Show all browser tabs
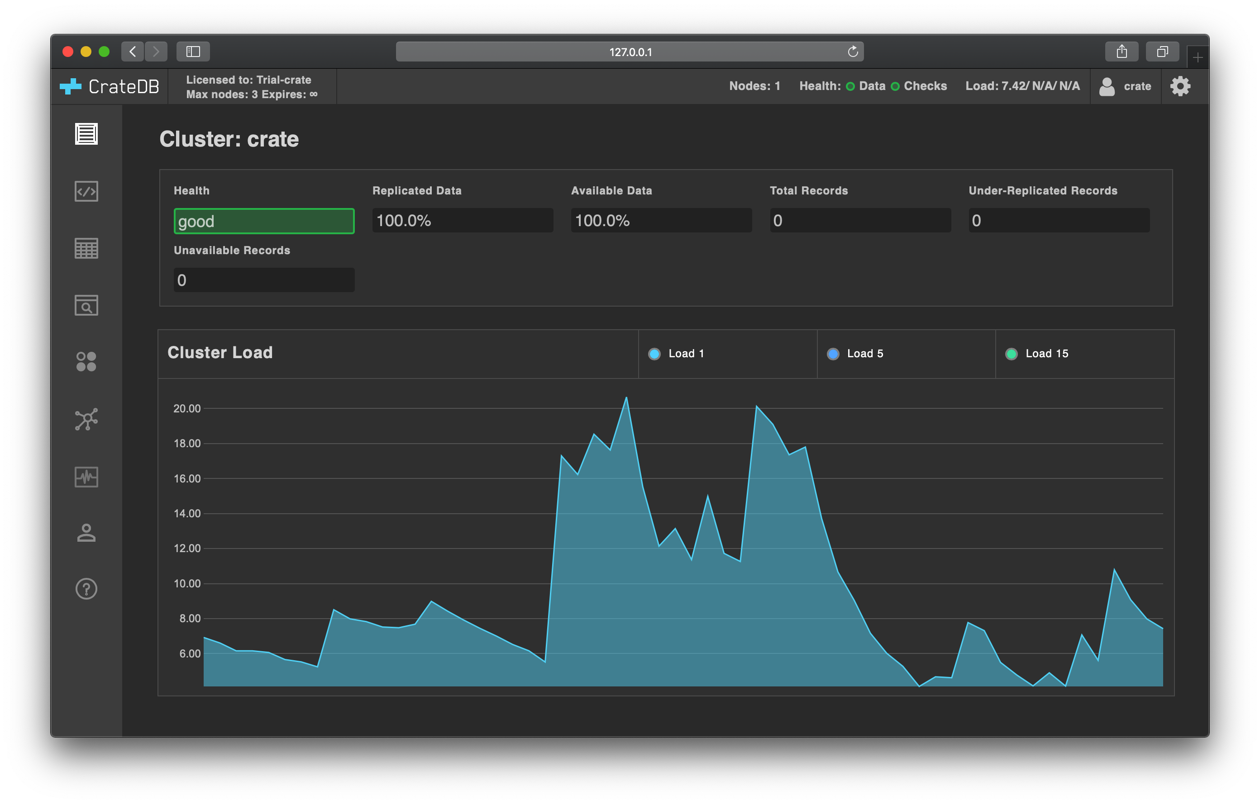Image resolution: width=1260 pixels, height=804 pixels. [1162, 51]
